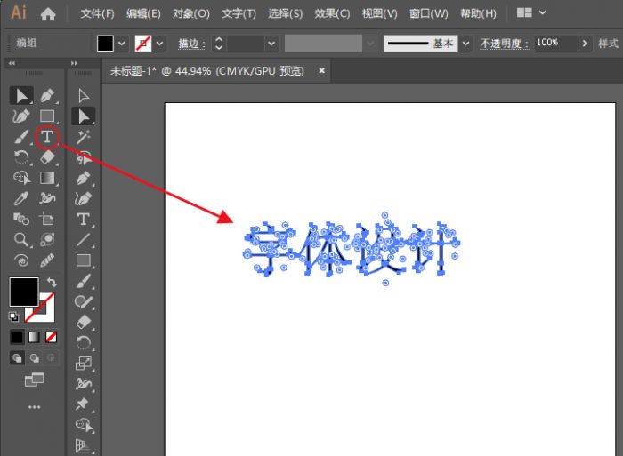
Task: Expand the stroke style 基本 dropdown
Action: coord(468,44)
